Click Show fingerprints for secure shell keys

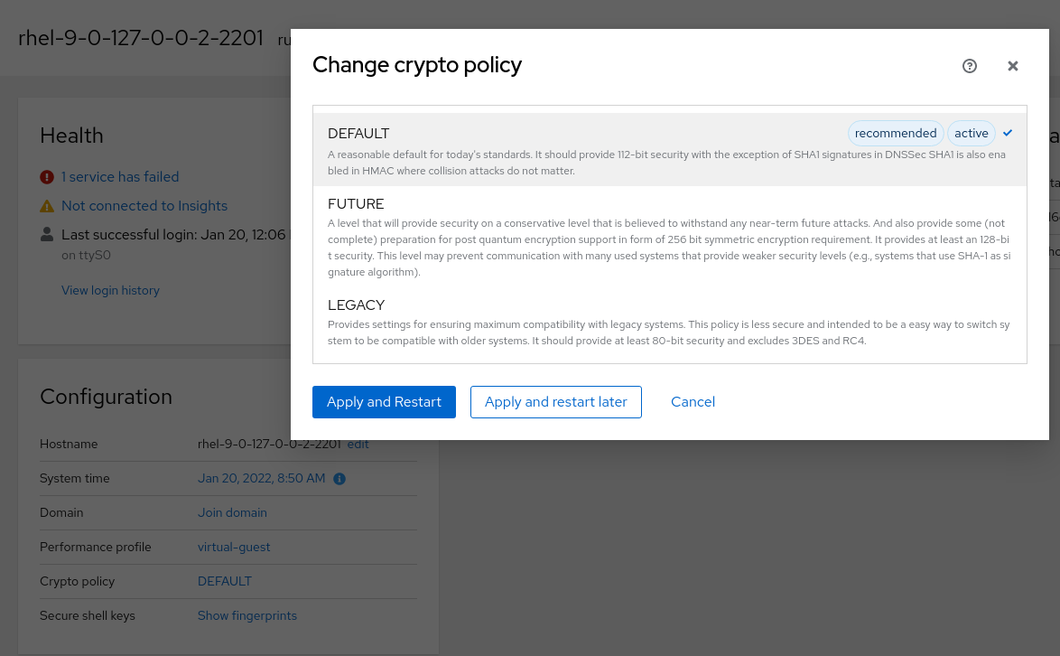tap(247, 616)
